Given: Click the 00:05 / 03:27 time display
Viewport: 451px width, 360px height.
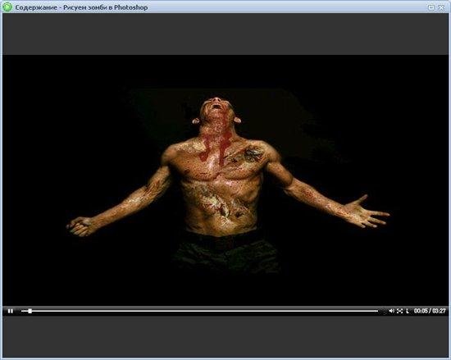Looking at the screenshot, I should (x=430, y=311).
